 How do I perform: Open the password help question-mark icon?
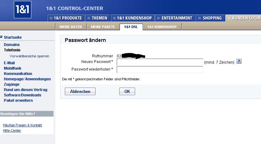point(239,61)
